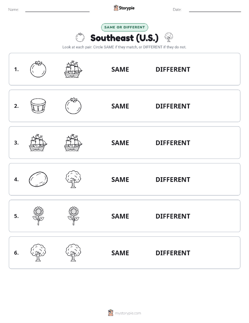The height and width of the screenshot is (323, 249).
Task: Click the tomato icon in row 1
Action: point(38,69)
